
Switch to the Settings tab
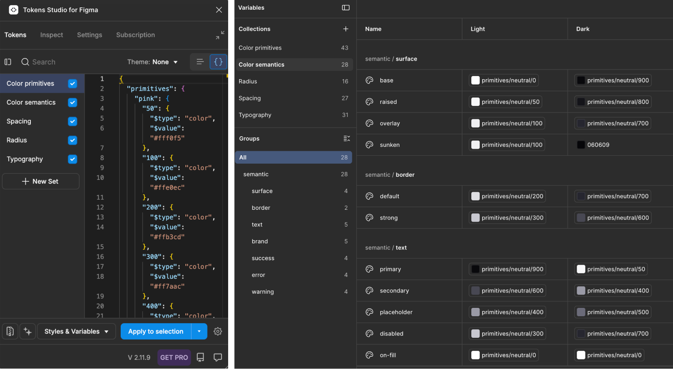pos(89,35)
